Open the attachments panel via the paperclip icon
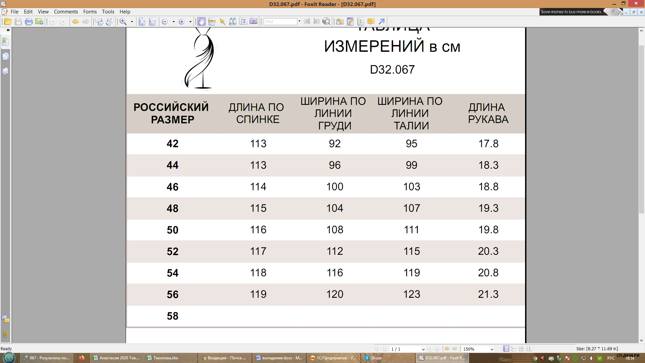Image resolution: width=645 pixels, height=363 pixels. [x=5, y=334]
